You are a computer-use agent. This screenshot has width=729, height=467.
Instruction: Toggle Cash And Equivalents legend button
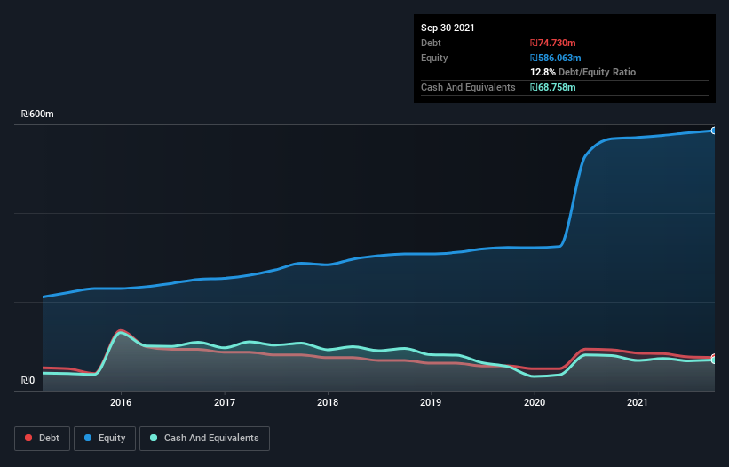[x=204, y=439]
